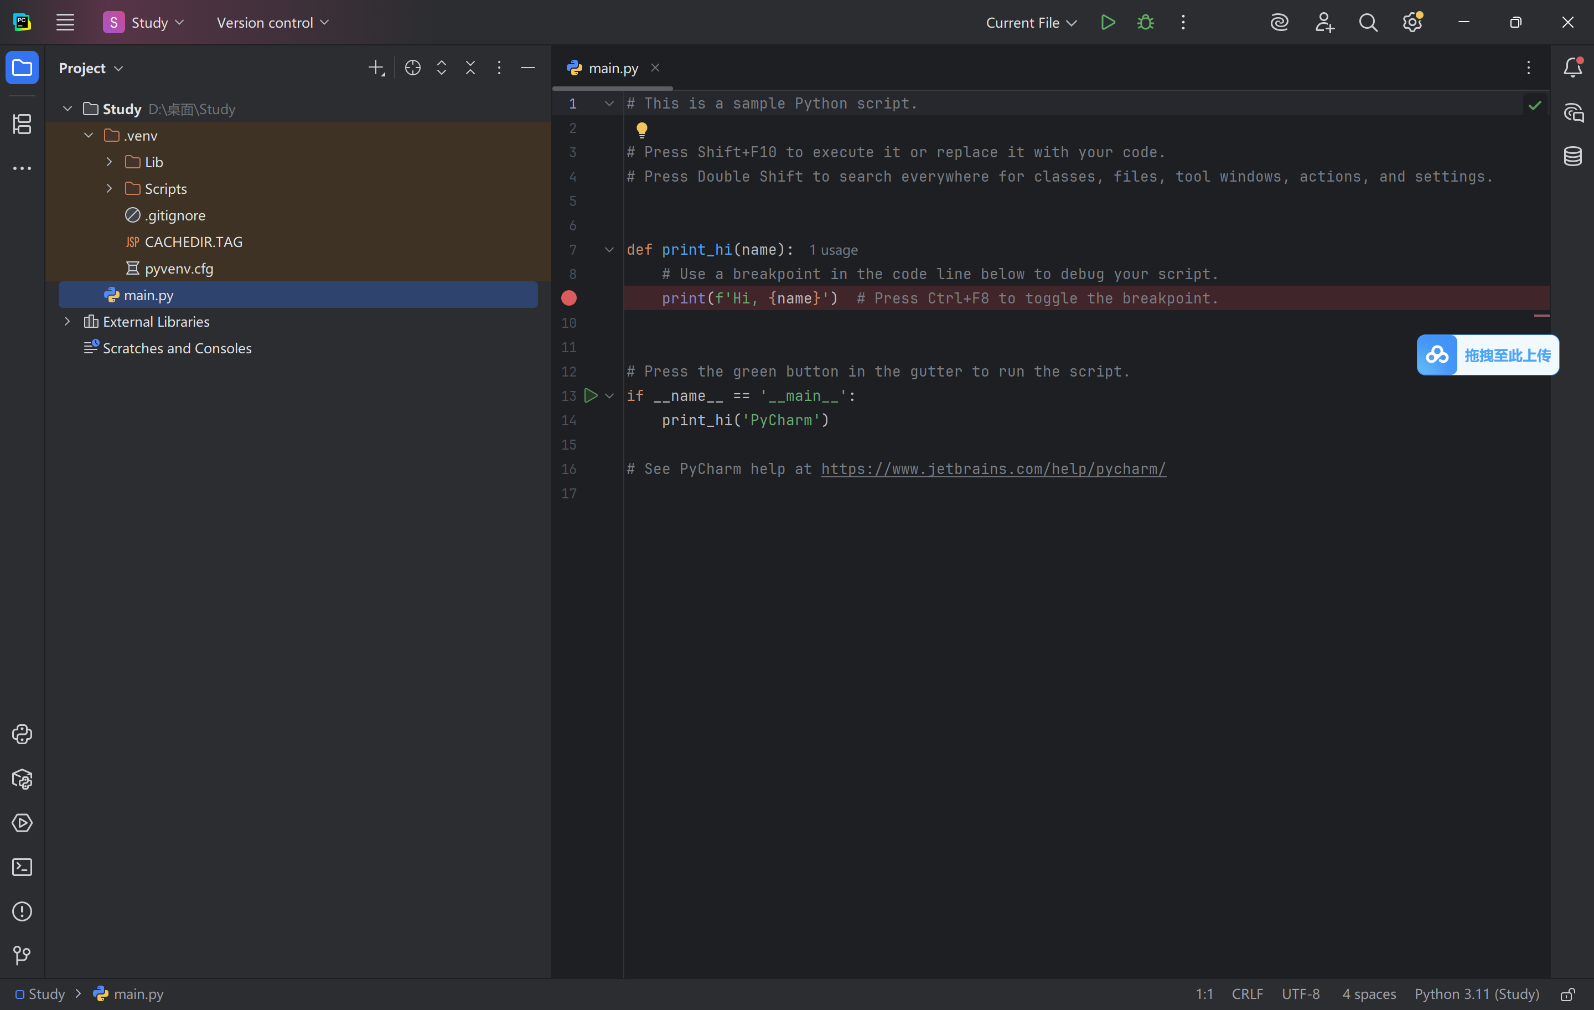Toggle read-only lock icon in status bar
Image resolution: width=1594 pixels, height=1010 pixels.
1567,994
